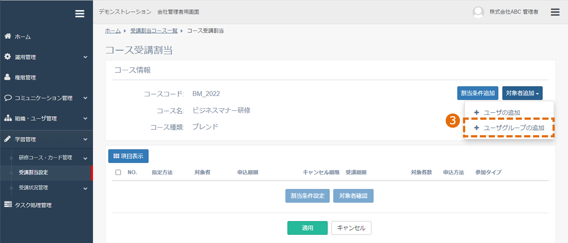Expand the 研修コース・カード管理 chevron
568x243 pixels.
pos(85,158)
